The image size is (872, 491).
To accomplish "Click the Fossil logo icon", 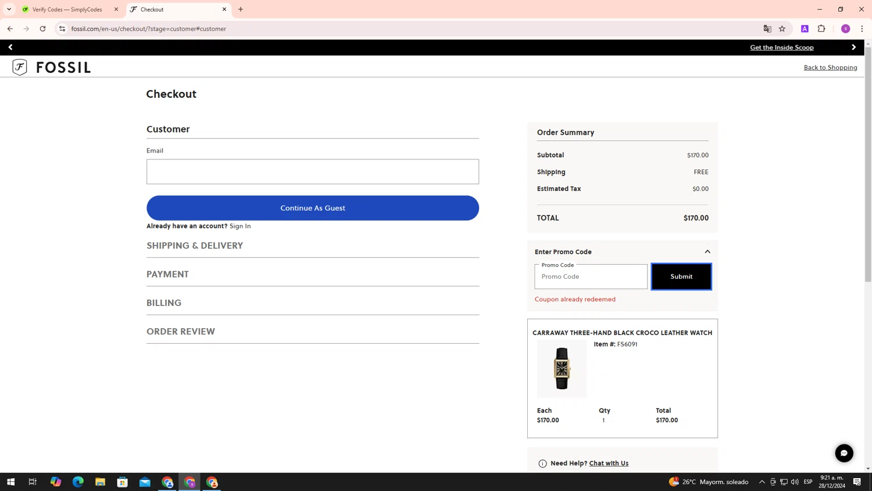I will point(20,67).
